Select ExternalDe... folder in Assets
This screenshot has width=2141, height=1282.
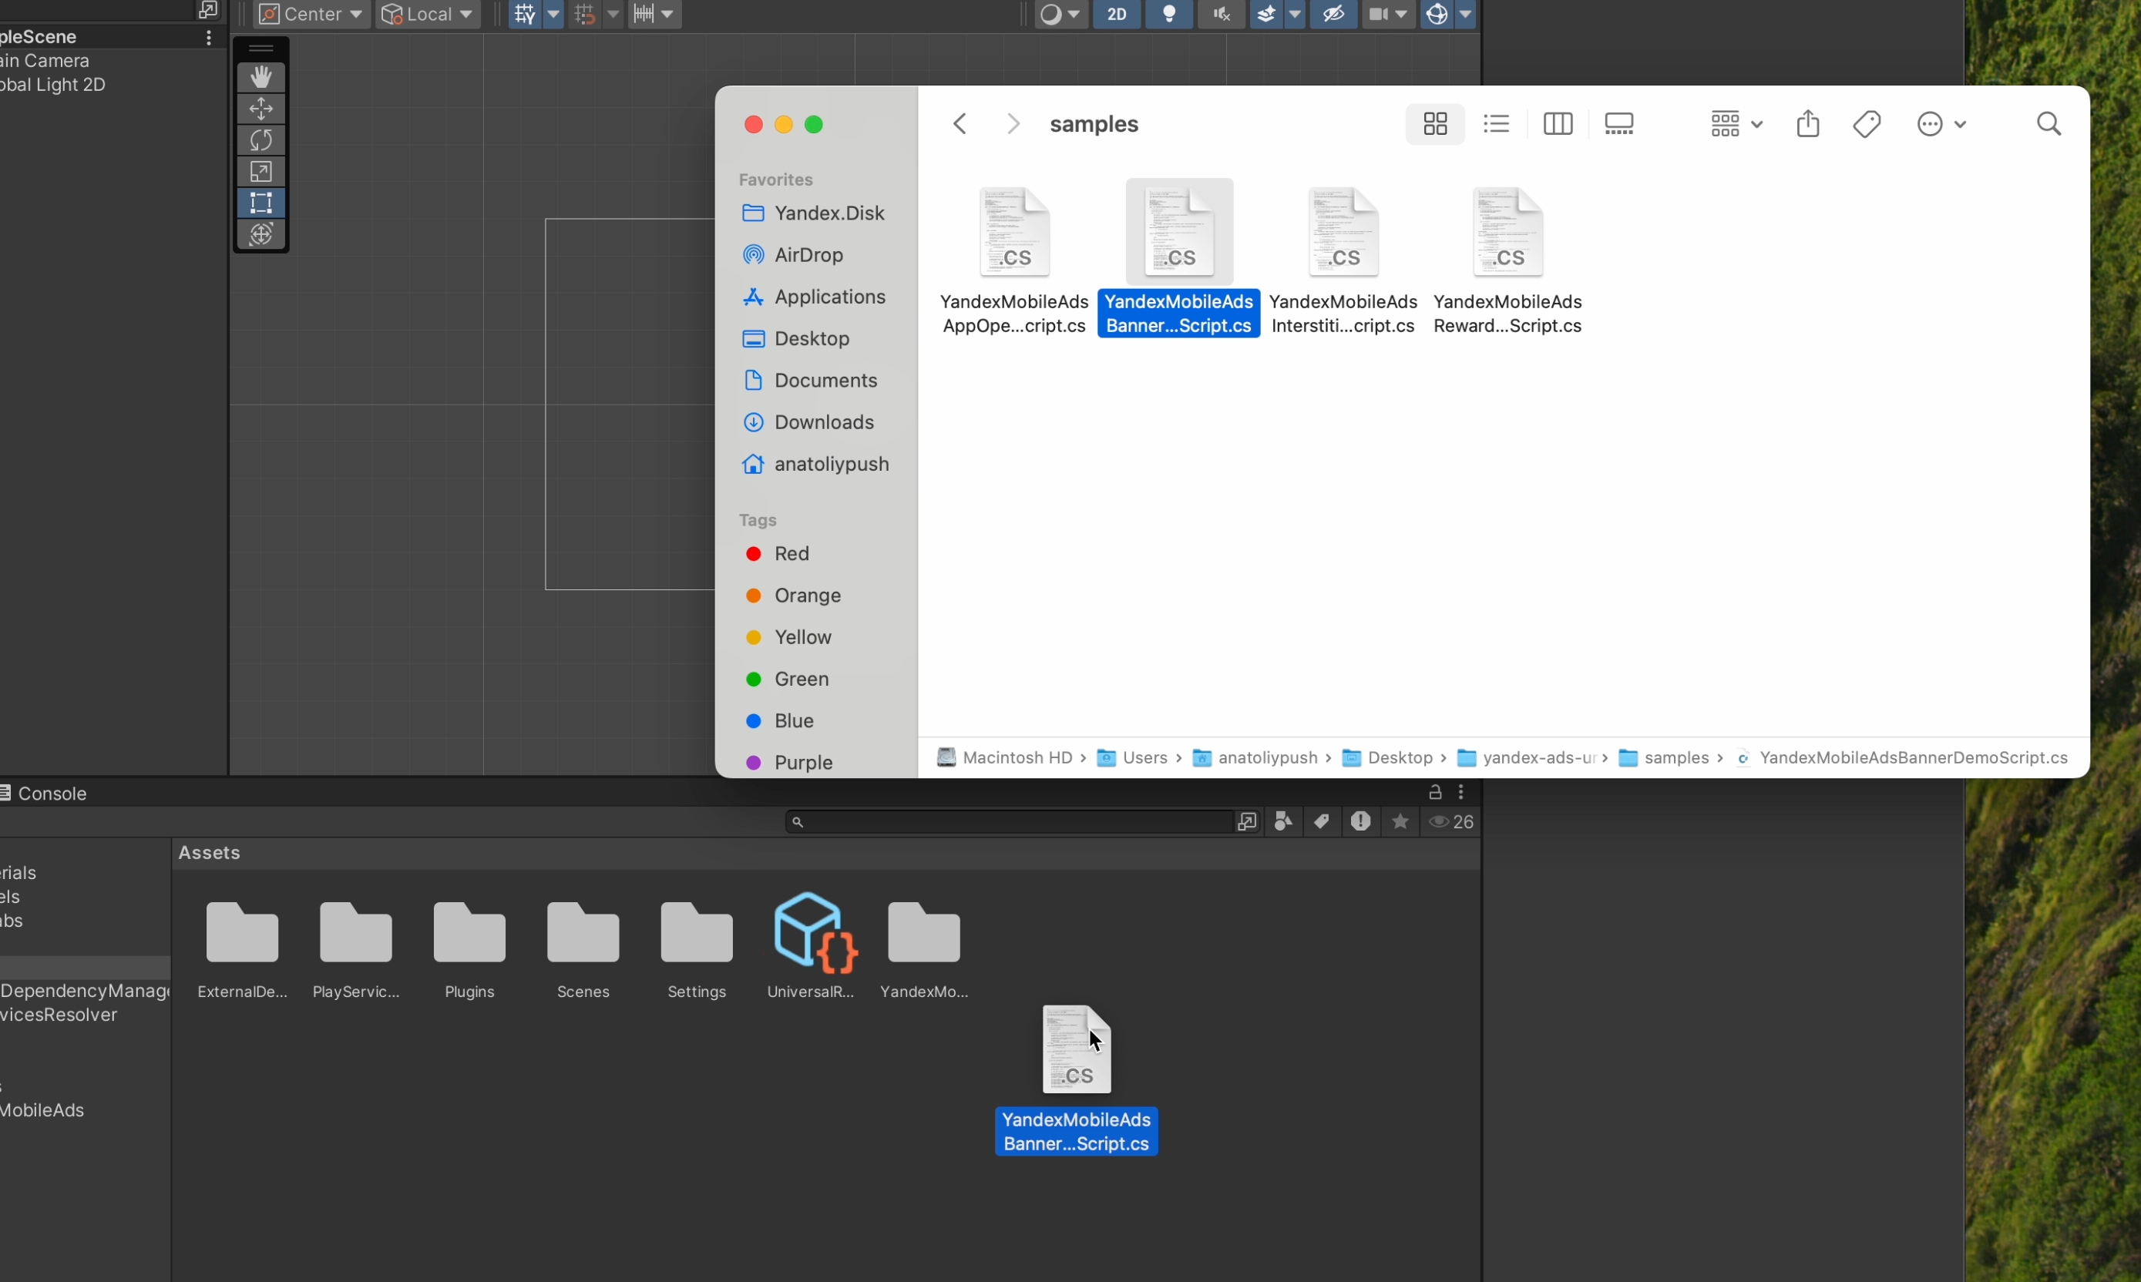(x=242, y=950)
